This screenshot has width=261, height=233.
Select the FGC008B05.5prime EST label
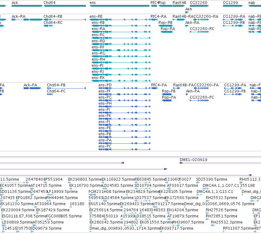click(64, 216)
